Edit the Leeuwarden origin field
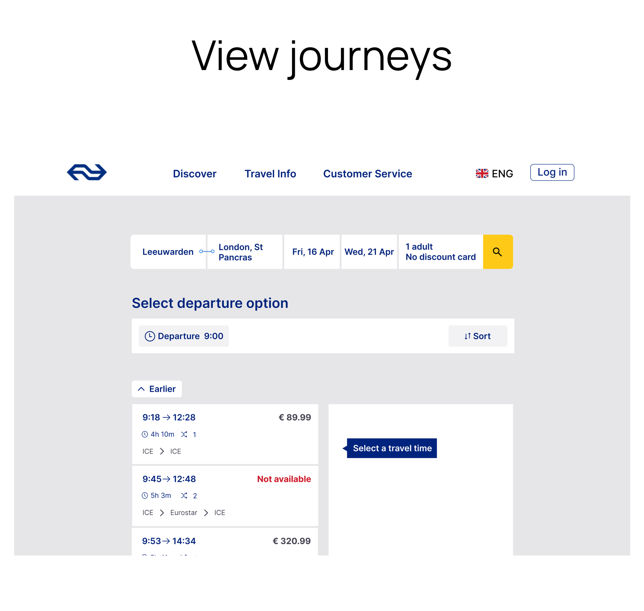The image size is (644, 611). click(x=168, y=252)
